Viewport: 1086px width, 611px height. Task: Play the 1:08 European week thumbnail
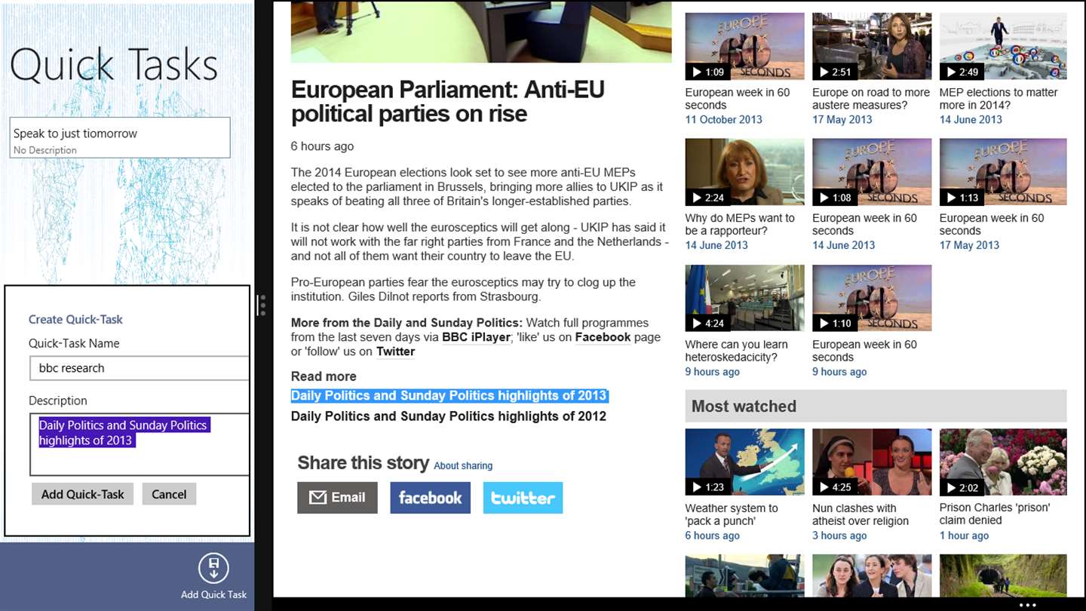[872, 172]
